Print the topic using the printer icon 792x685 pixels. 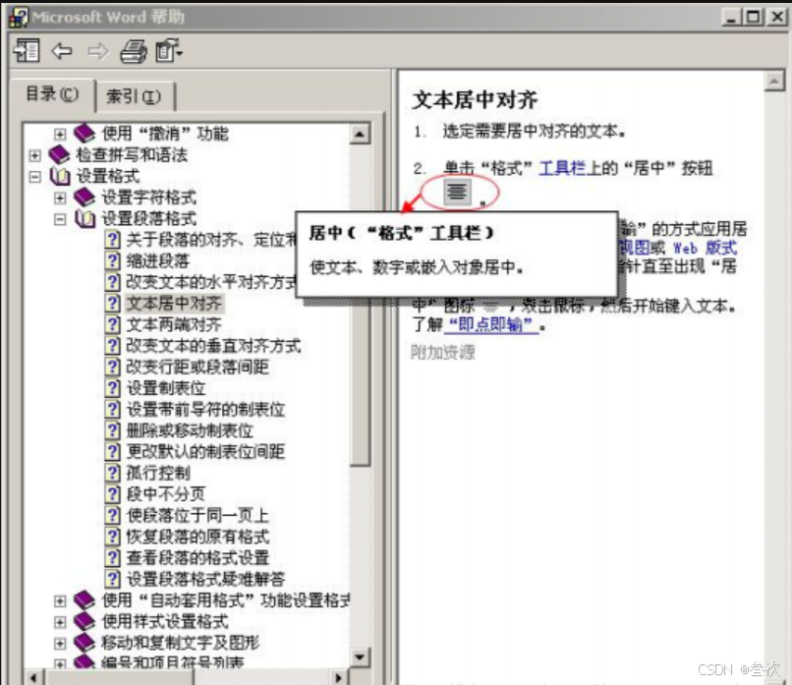coord(134,51)
